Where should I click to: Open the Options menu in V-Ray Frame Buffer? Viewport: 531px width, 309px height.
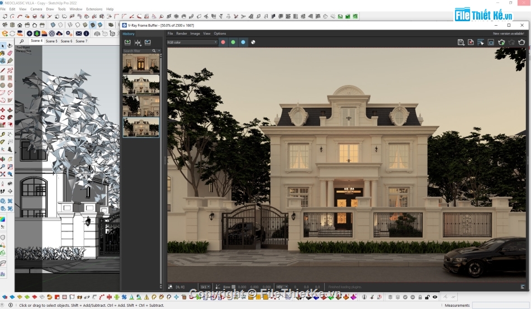point(220,34)
